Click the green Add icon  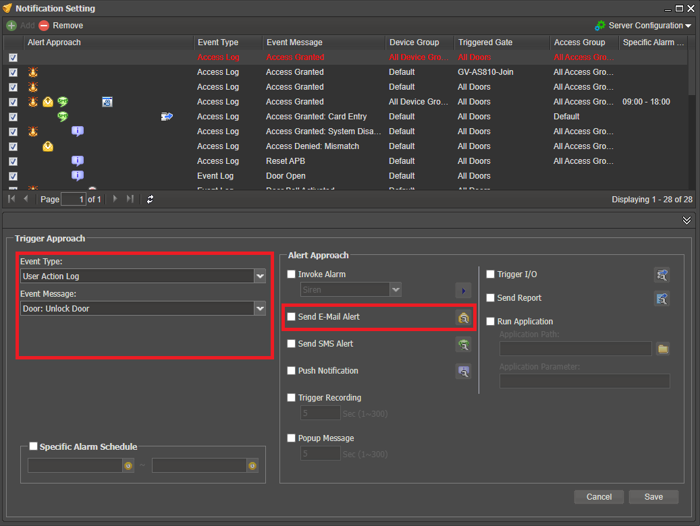point(11,26)
